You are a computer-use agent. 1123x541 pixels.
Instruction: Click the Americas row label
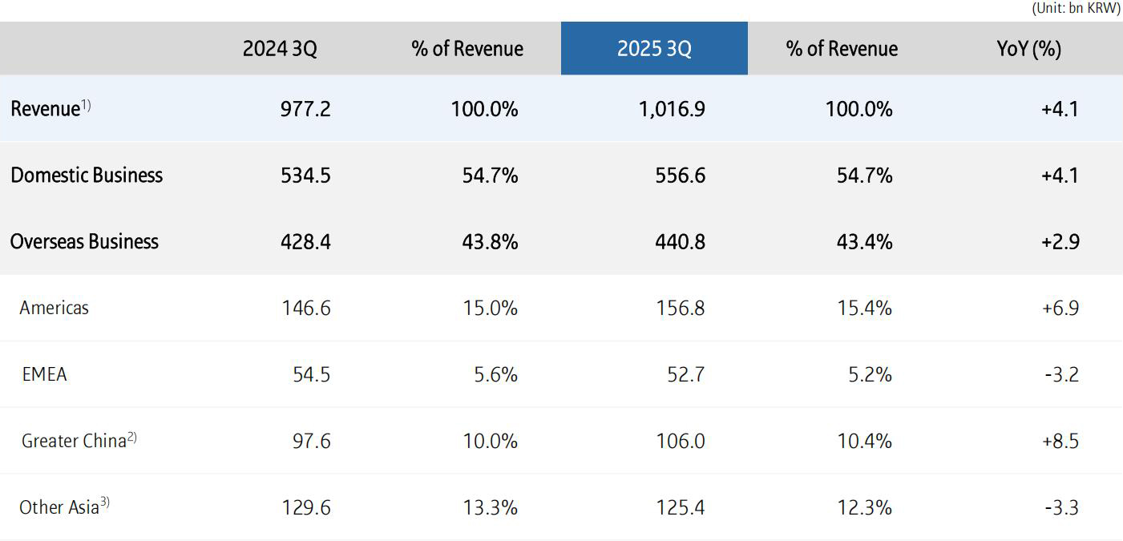55,308
